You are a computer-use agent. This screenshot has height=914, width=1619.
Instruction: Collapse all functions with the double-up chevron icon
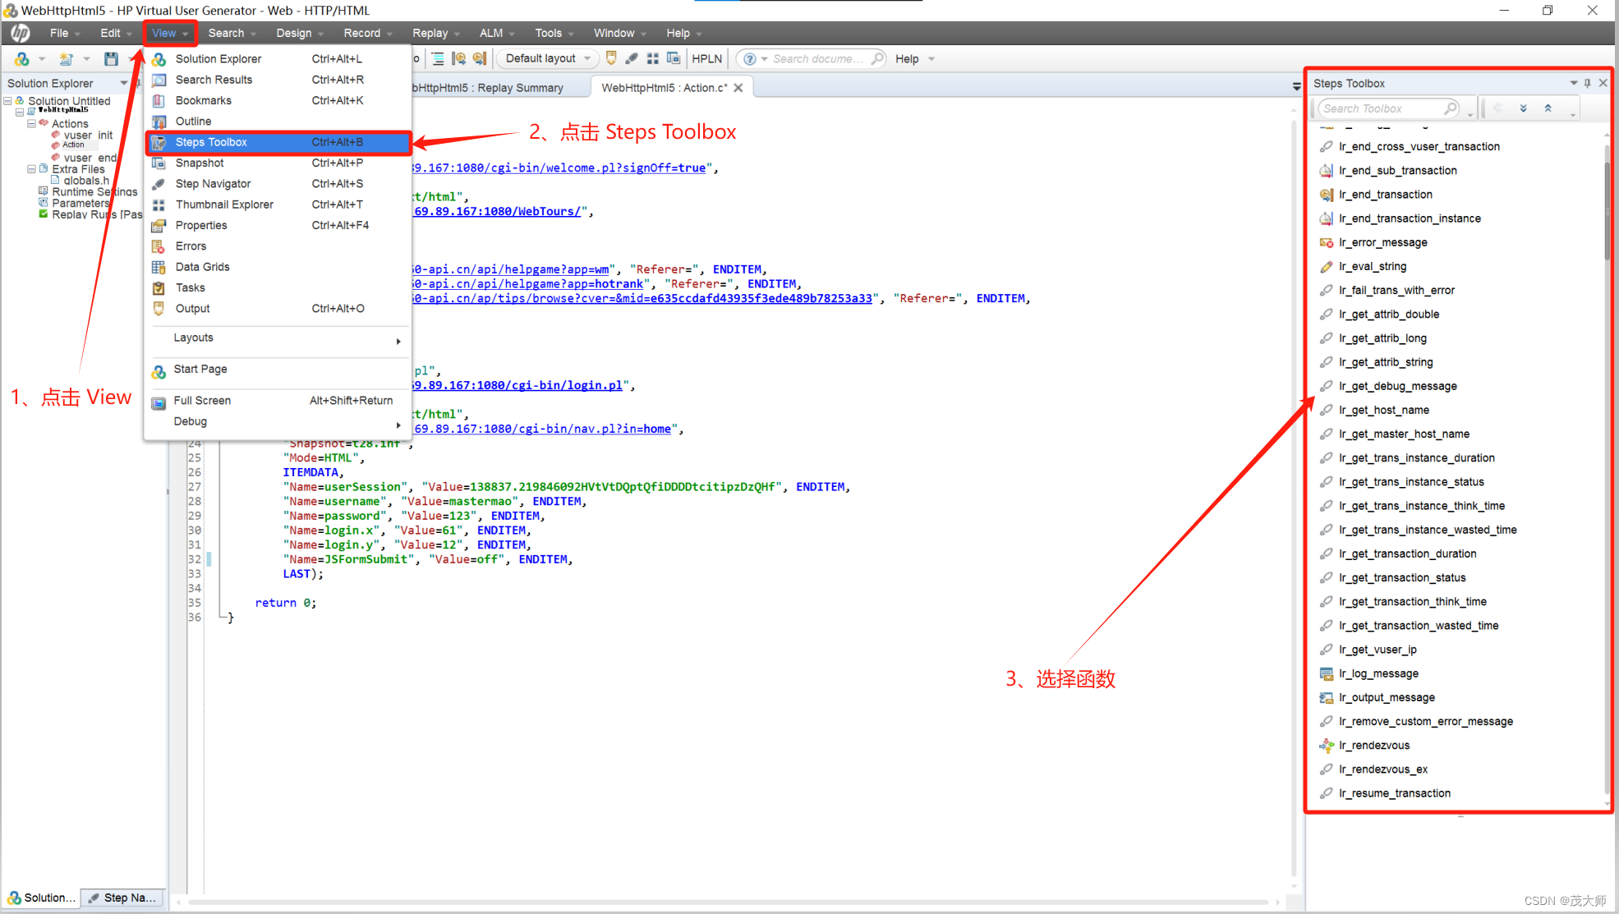tap(1548, 108)
